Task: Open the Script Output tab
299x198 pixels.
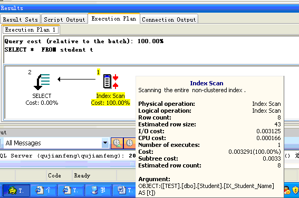Action: (x=64, y=19)
